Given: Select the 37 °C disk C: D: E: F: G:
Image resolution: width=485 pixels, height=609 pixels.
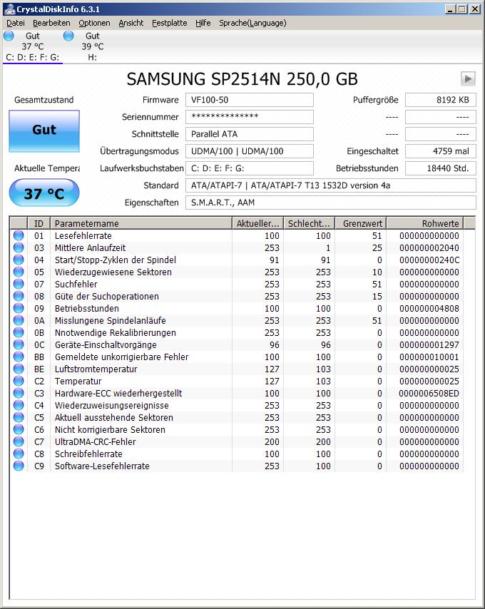Looking at the screenshot, I should (x=33, y=46).
